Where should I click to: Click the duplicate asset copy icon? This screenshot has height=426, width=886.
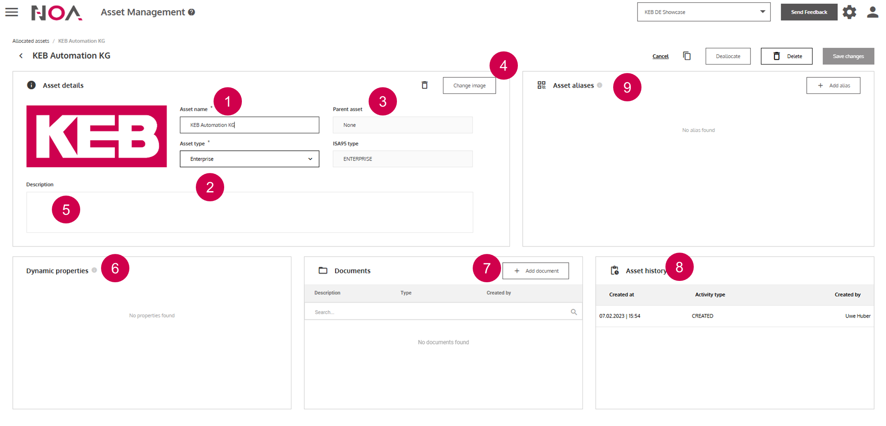[687, 56]
